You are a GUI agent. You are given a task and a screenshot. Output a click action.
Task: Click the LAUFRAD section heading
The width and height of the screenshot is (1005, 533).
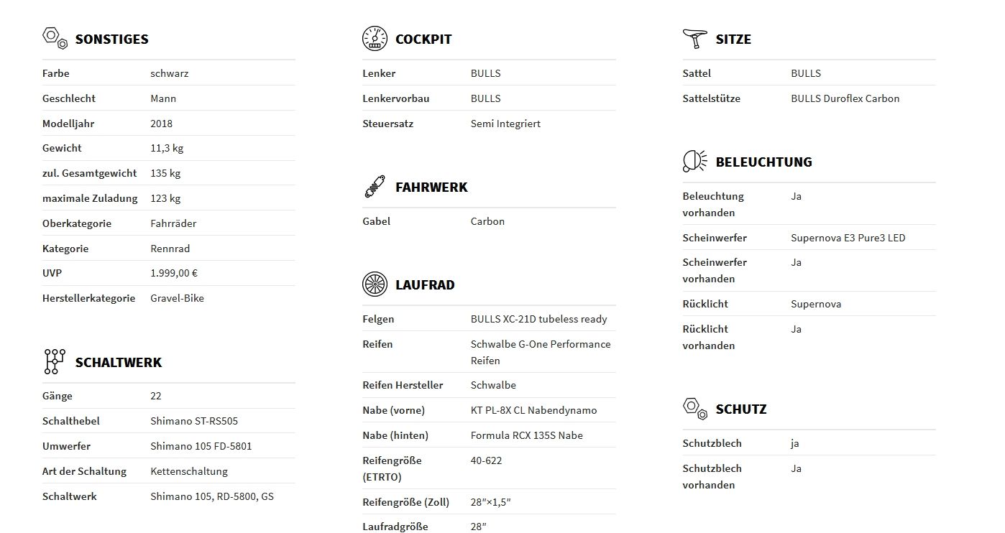click(425, 285)
